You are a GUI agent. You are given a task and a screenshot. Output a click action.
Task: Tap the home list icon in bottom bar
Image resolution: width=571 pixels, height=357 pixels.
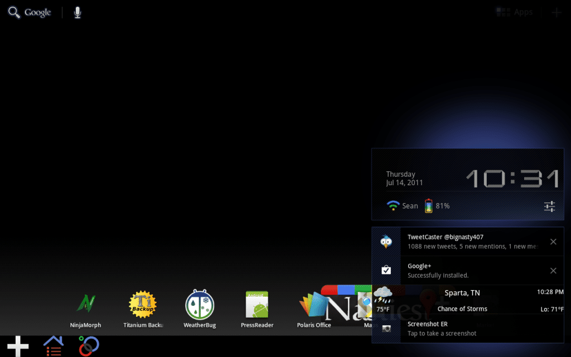coord(54,346)
